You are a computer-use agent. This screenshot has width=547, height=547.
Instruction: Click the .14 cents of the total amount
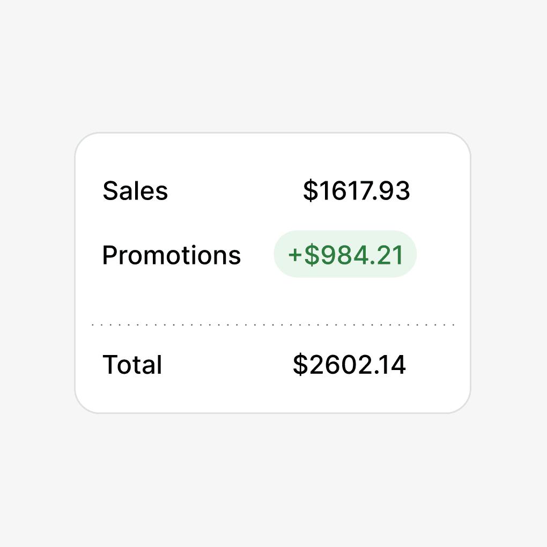coord(390,365)
